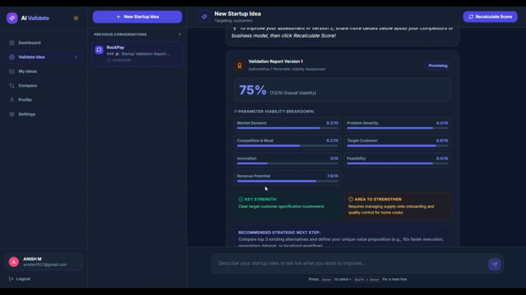
Task: Click the Previous Conversations header
Action: (x=120, y=35)
